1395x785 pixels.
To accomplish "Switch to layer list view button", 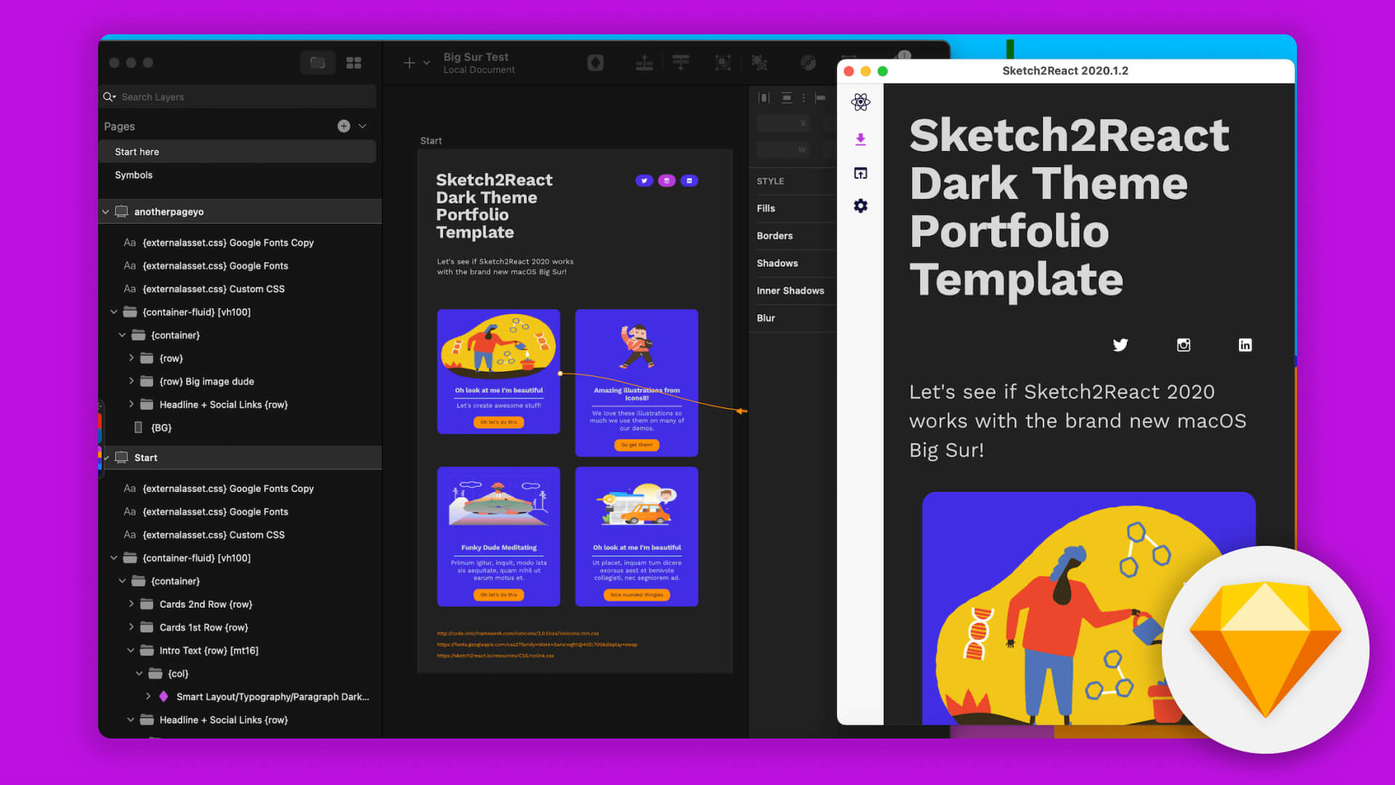I will coord(318,63).
